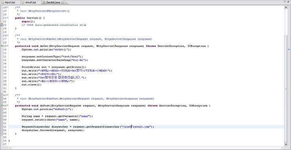Click 'RequestDispatcher dispatcher' declaration
The image size is (291, 150).
click(x=45, y=127)
